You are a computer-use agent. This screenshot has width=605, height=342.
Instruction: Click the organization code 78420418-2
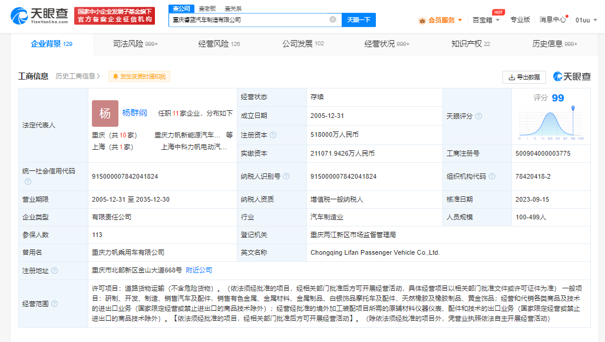(533, 176)
